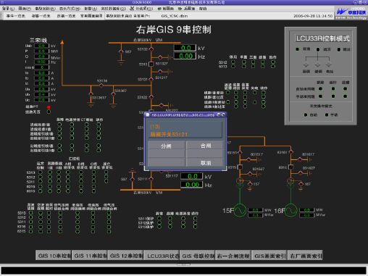Click the upper bus kV value field

[x=185, y=48]
